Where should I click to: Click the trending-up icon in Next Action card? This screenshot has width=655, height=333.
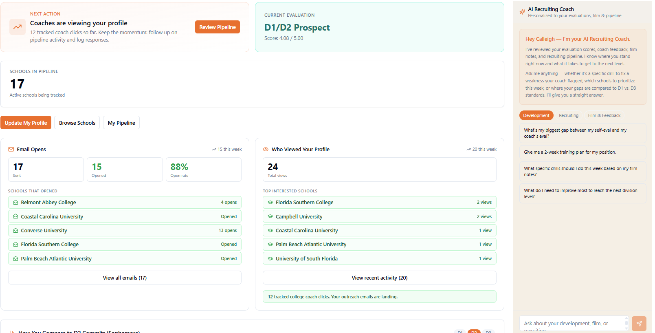(x=18, y=27)
